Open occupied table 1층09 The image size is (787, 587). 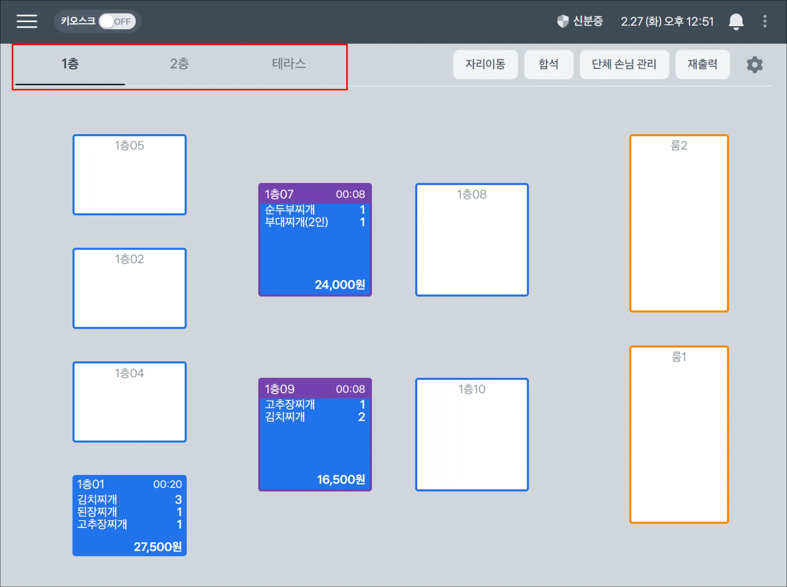coord(315,435)
